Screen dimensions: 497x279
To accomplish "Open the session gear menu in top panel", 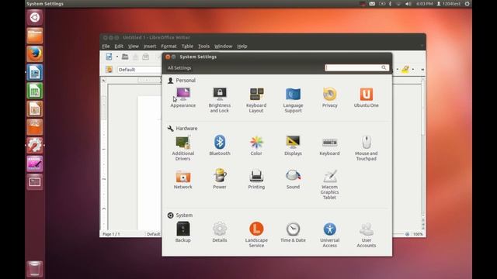I will (467, 4).
